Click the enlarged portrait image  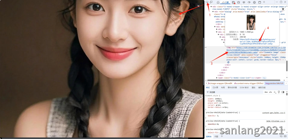101,69
